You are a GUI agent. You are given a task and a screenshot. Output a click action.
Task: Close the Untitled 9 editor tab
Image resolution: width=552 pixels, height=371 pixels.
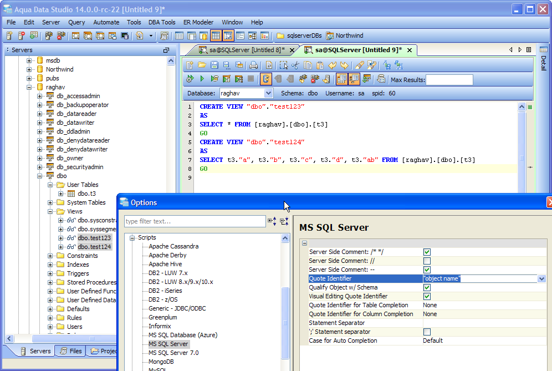click(410, 50)
